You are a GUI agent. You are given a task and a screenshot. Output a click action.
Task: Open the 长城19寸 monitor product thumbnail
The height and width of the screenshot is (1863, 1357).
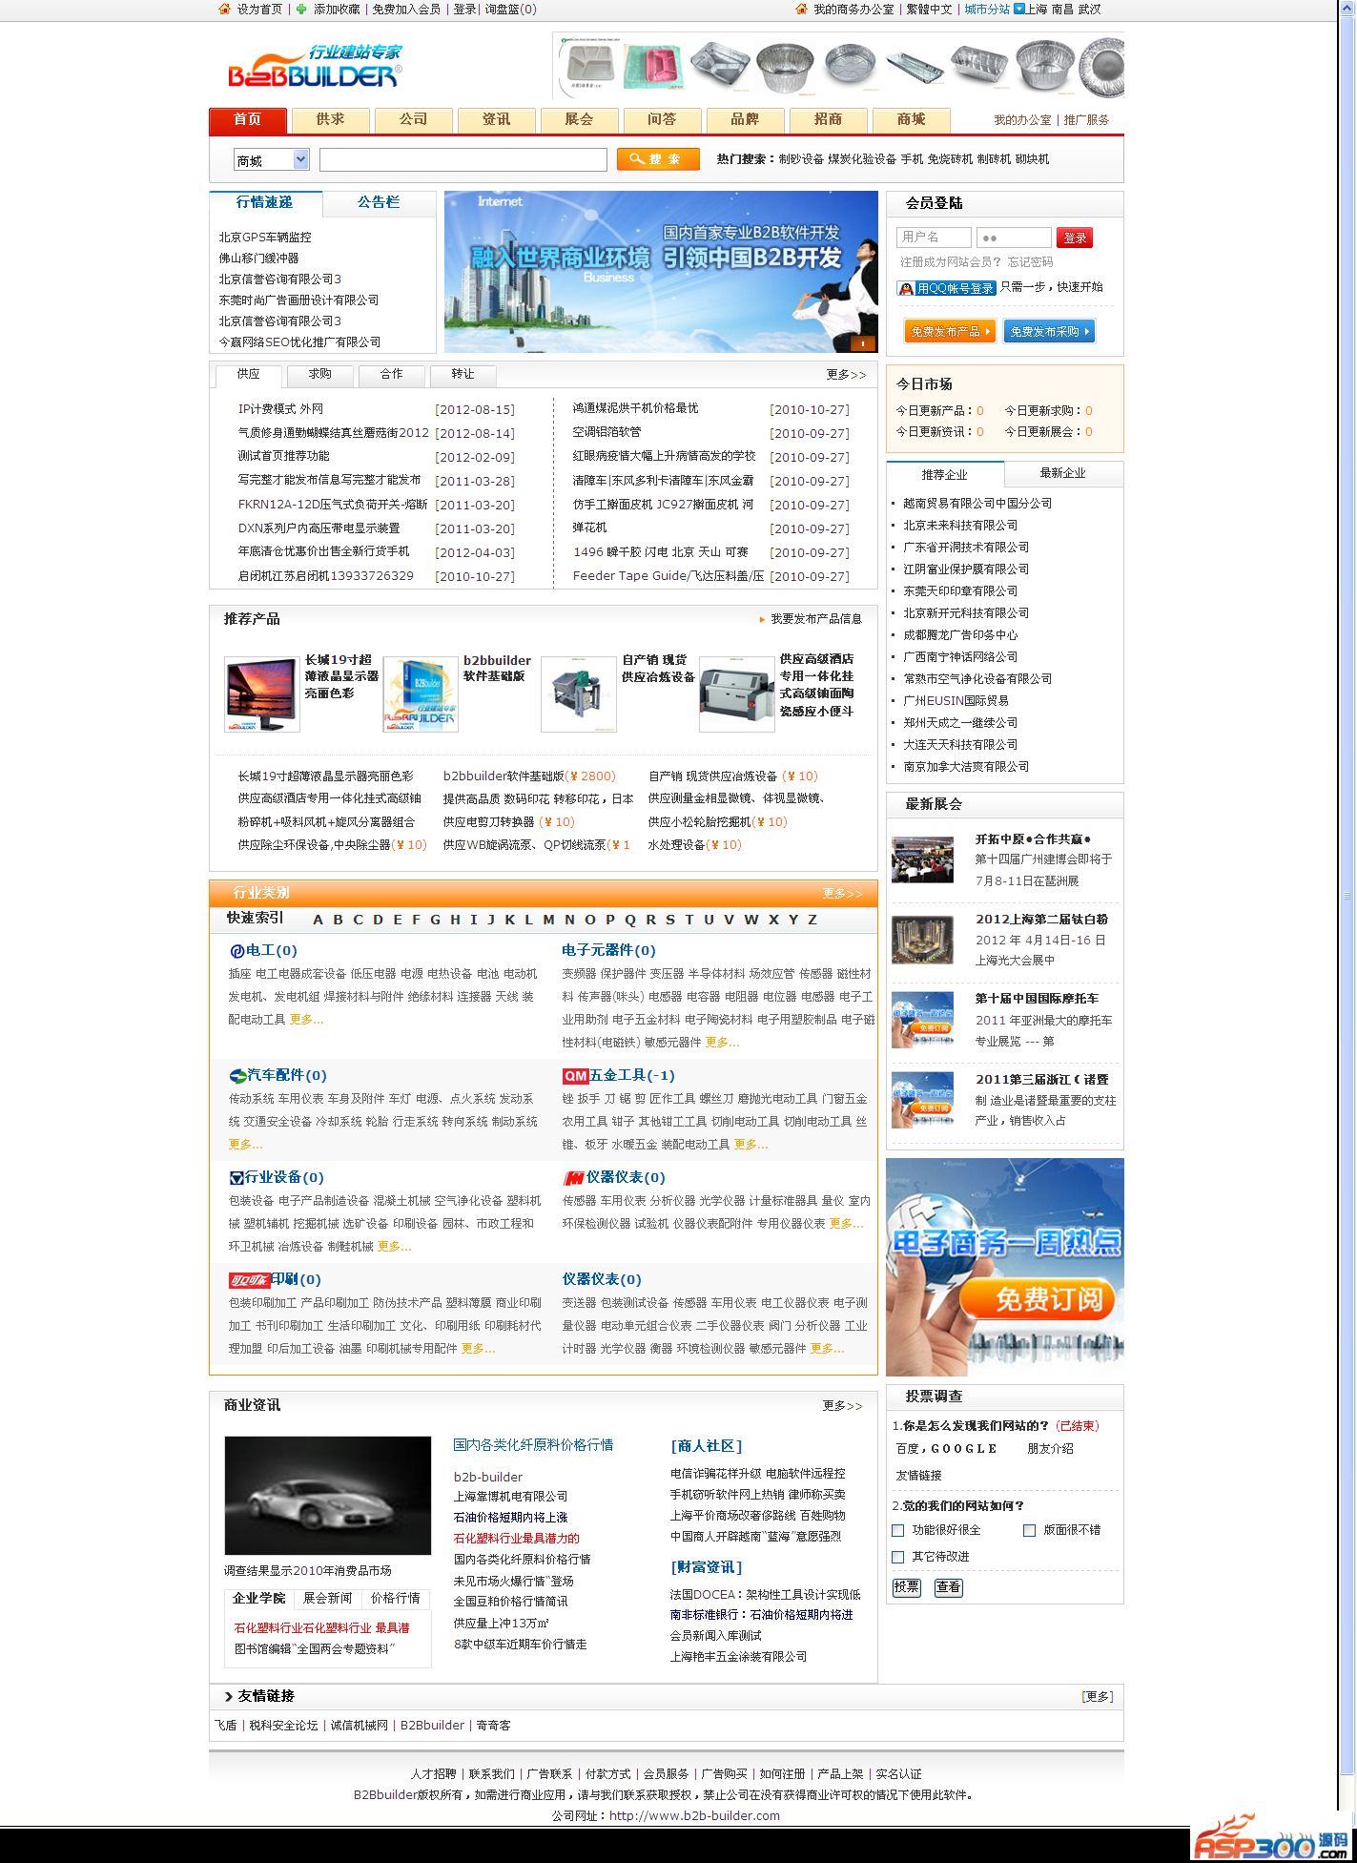261,694
